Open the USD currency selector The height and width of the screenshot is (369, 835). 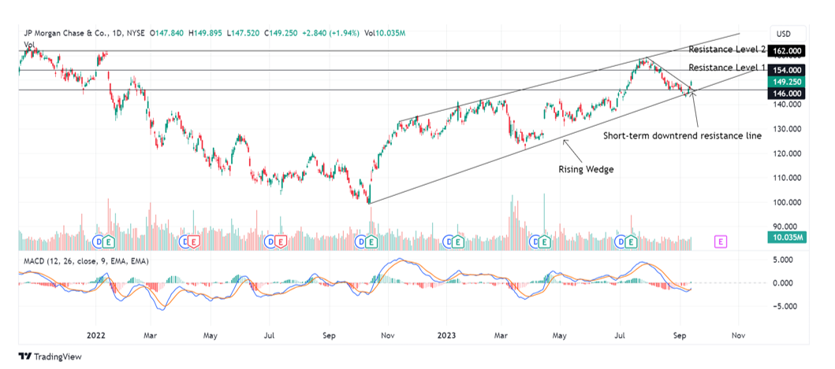[x=788, y=34]
